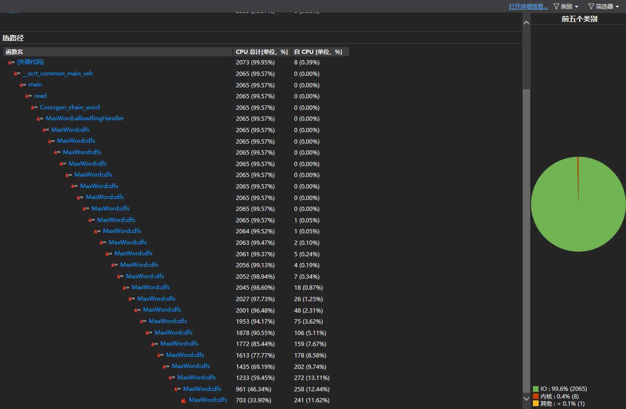Click the 258 (12.44%) self CPU cell
Viewport: 626px width, 409px height.
click(x=312, y=389)
